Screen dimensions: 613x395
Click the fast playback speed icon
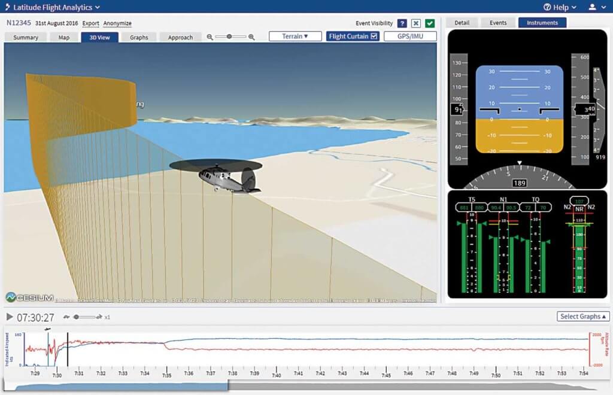pos(99,317)
